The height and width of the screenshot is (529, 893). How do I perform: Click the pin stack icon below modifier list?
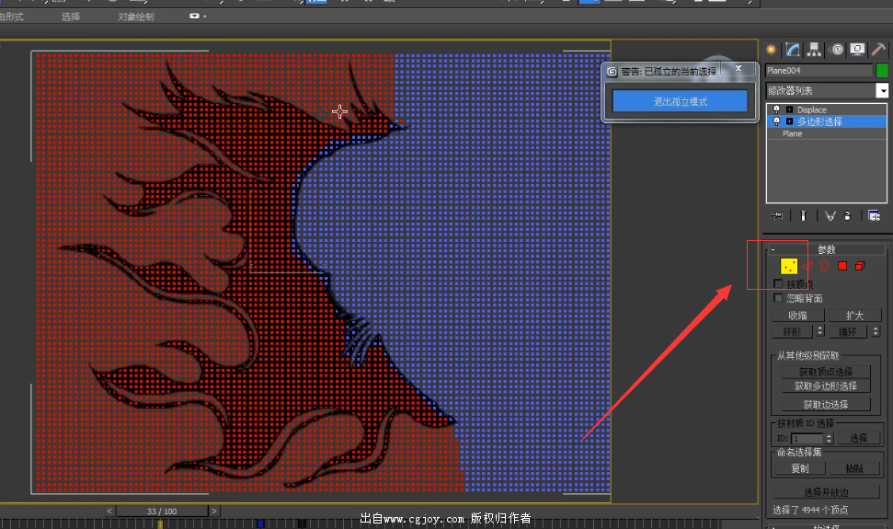[777, 215]
